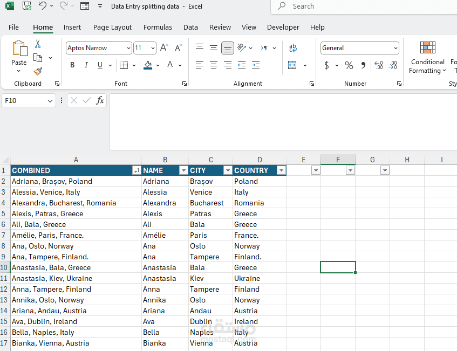Screen dimensions: 457x351
Task: Undo the last action
Action: pos(42,6)
